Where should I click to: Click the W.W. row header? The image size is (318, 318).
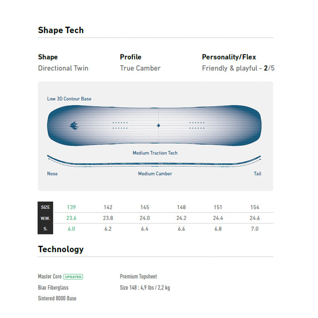(45, 218)
